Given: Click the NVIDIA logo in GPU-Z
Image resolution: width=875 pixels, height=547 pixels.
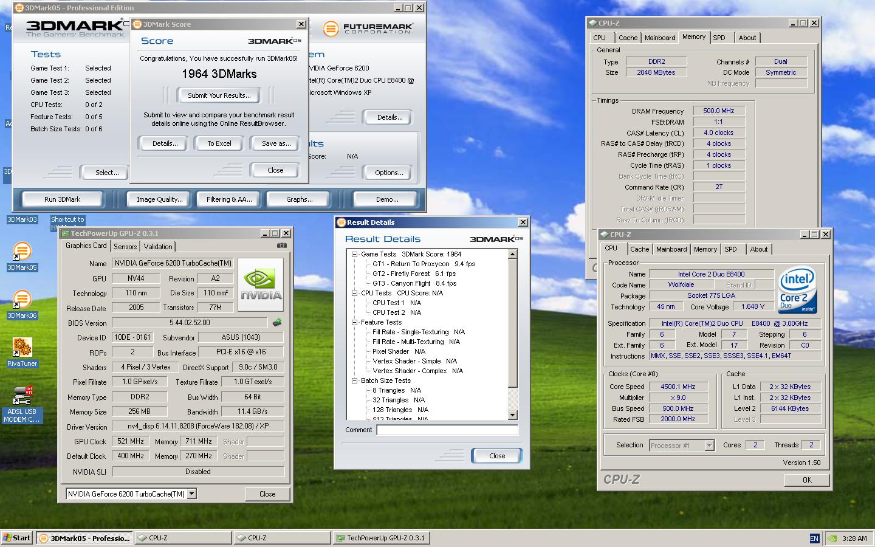Looking at the screenshot, I should click(261, 284).
